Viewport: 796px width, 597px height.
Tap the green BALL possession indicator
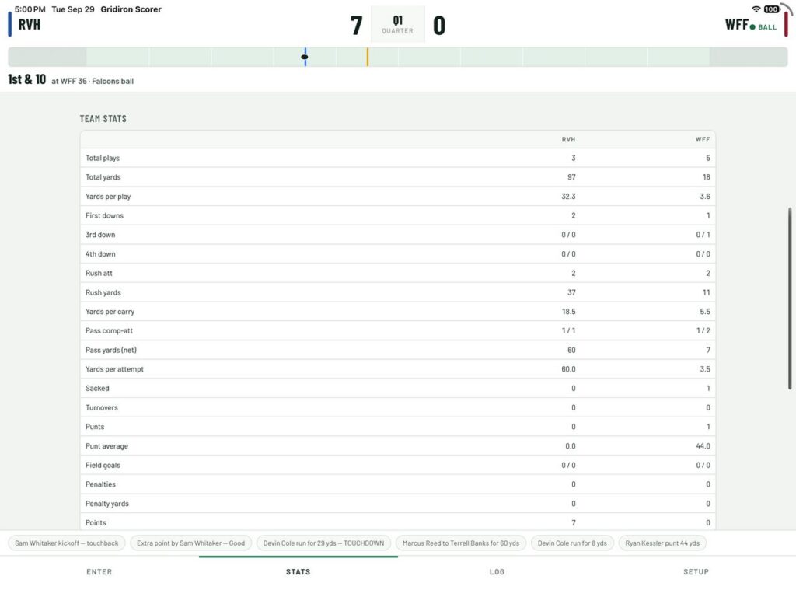(763, 27)
